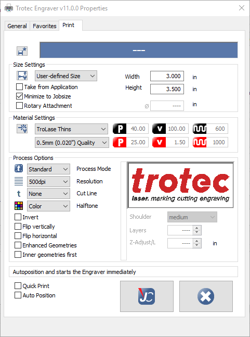250x337 pixels.
Task: Click the red power value 25.00
Action: click(137, 142)
